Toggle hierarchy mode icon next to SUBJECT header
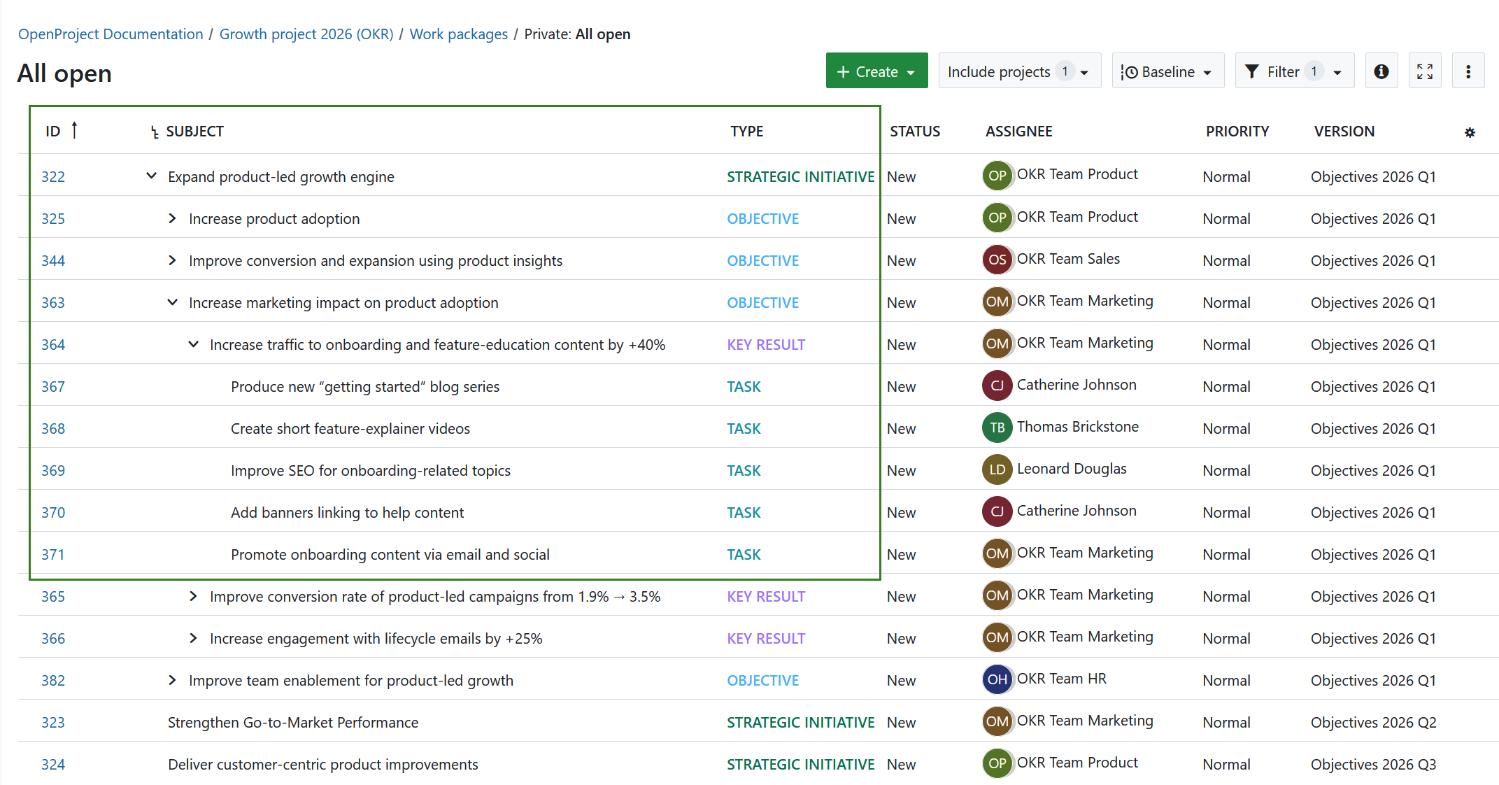 click(154, 132)
